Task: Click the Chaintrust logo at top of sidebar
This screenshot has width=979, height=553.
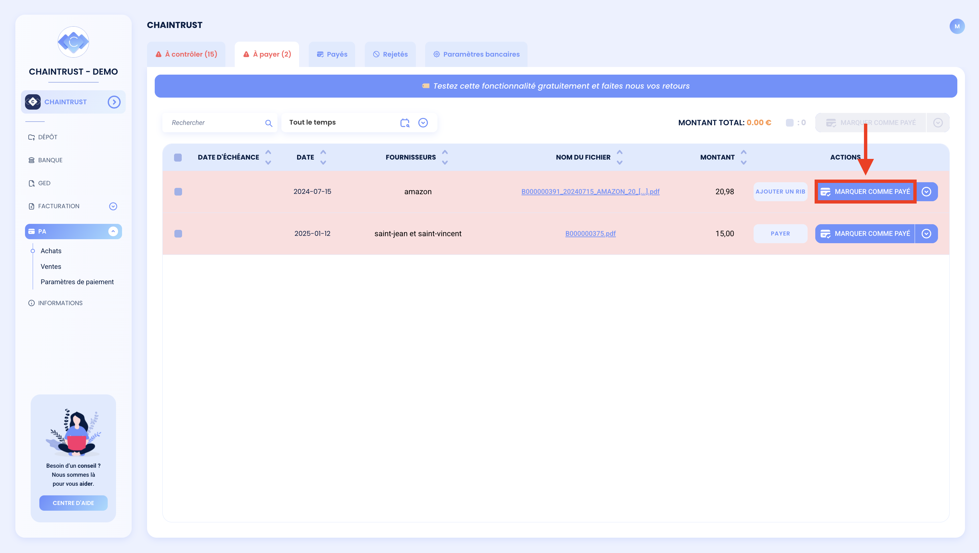Action: [x=73, y=42]
